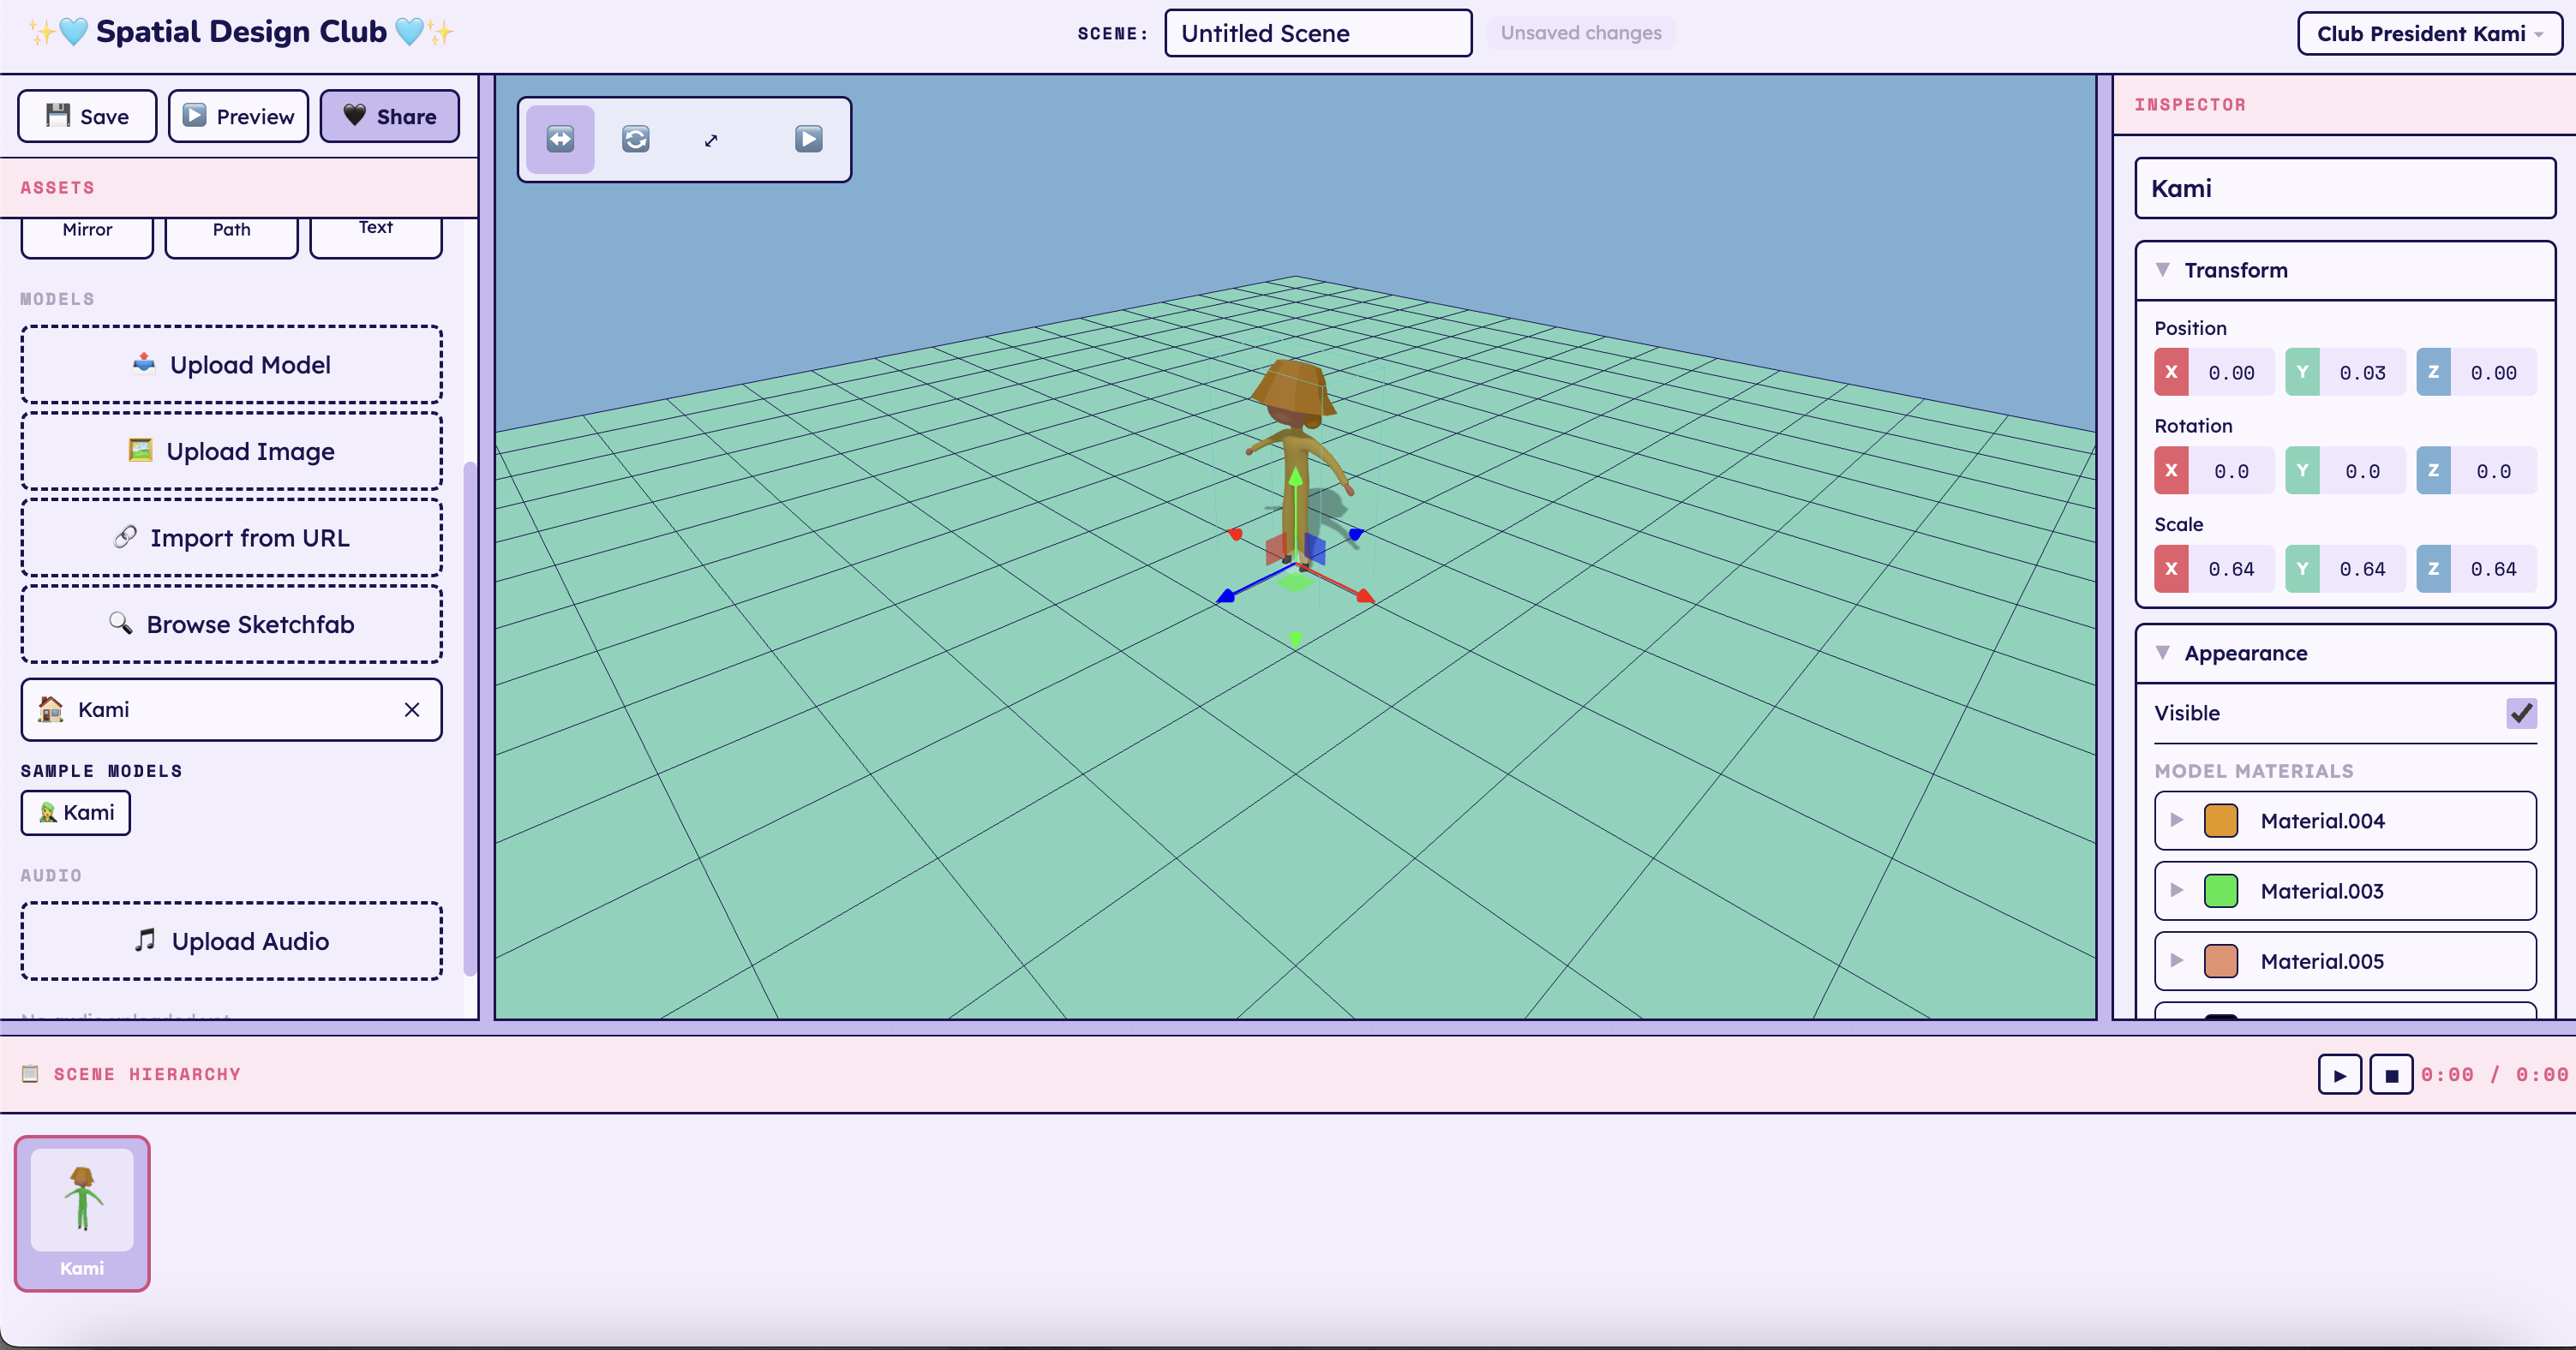The height and width of the screenshot is (1350, 2576).
Task: Open Browse Sketchfab
Action: coord(231,624)
